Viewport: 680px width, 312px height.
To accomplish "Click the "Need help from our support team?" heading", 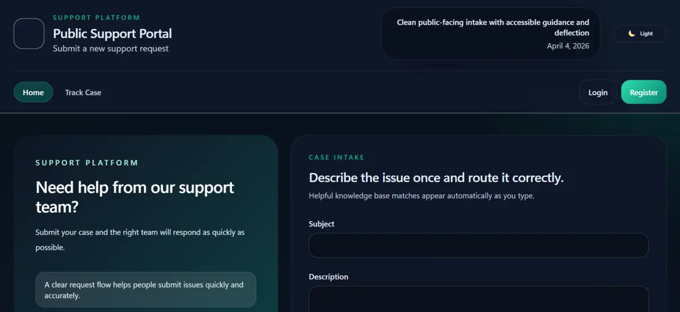I will click(135, 197).
